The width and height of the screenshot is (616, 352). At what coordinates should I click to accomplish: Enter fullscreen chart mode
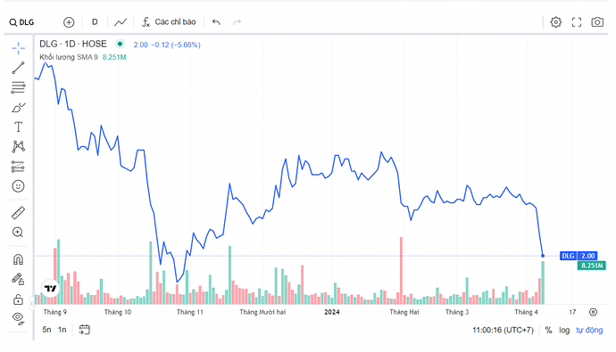pyautogui.click(x=577, y=22)
